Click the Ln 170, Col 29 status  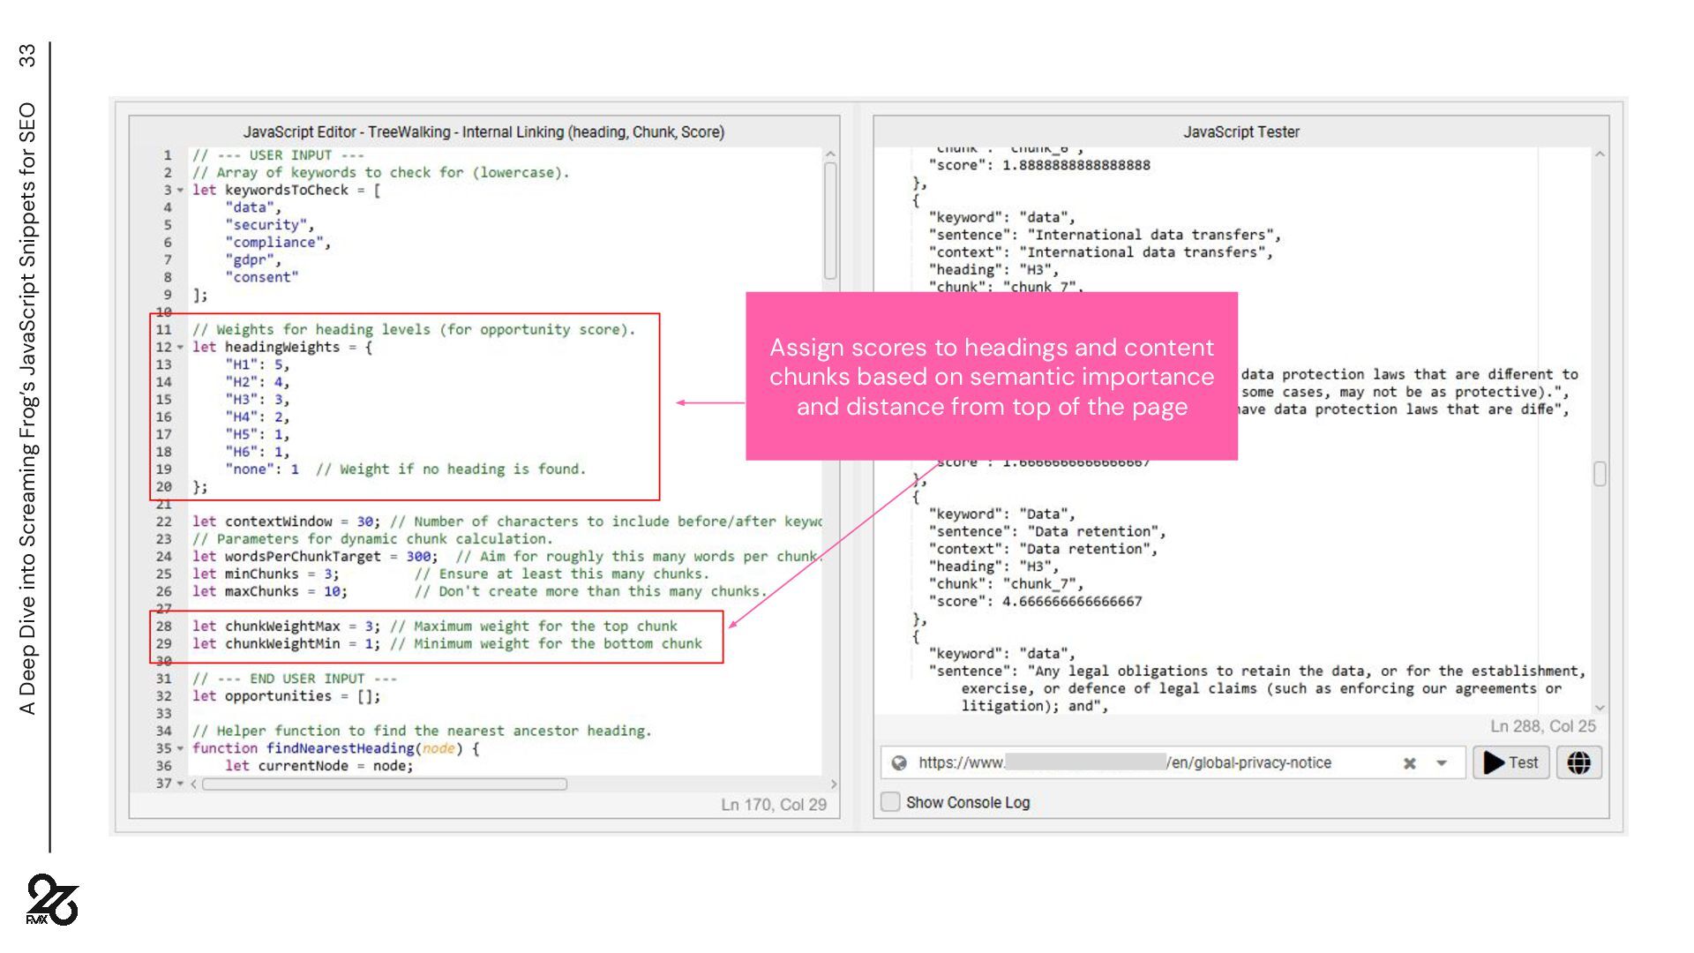point(774,805)
